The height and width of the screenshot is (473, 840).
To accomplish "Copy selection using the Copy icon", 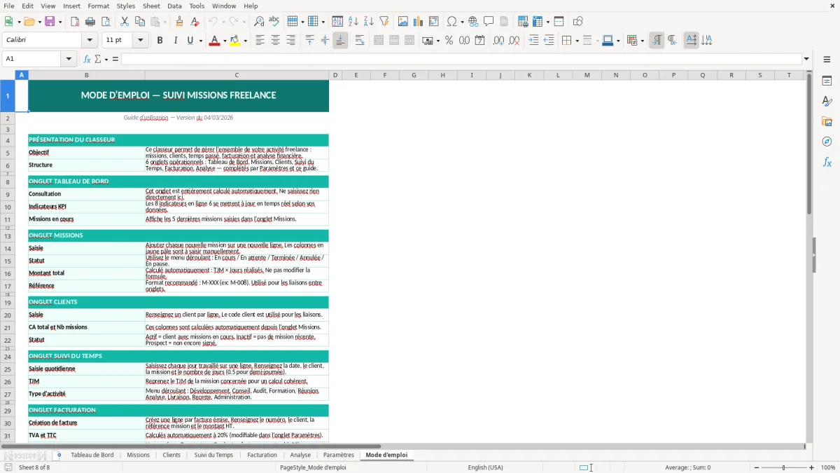I will click(x=140, y=22).
